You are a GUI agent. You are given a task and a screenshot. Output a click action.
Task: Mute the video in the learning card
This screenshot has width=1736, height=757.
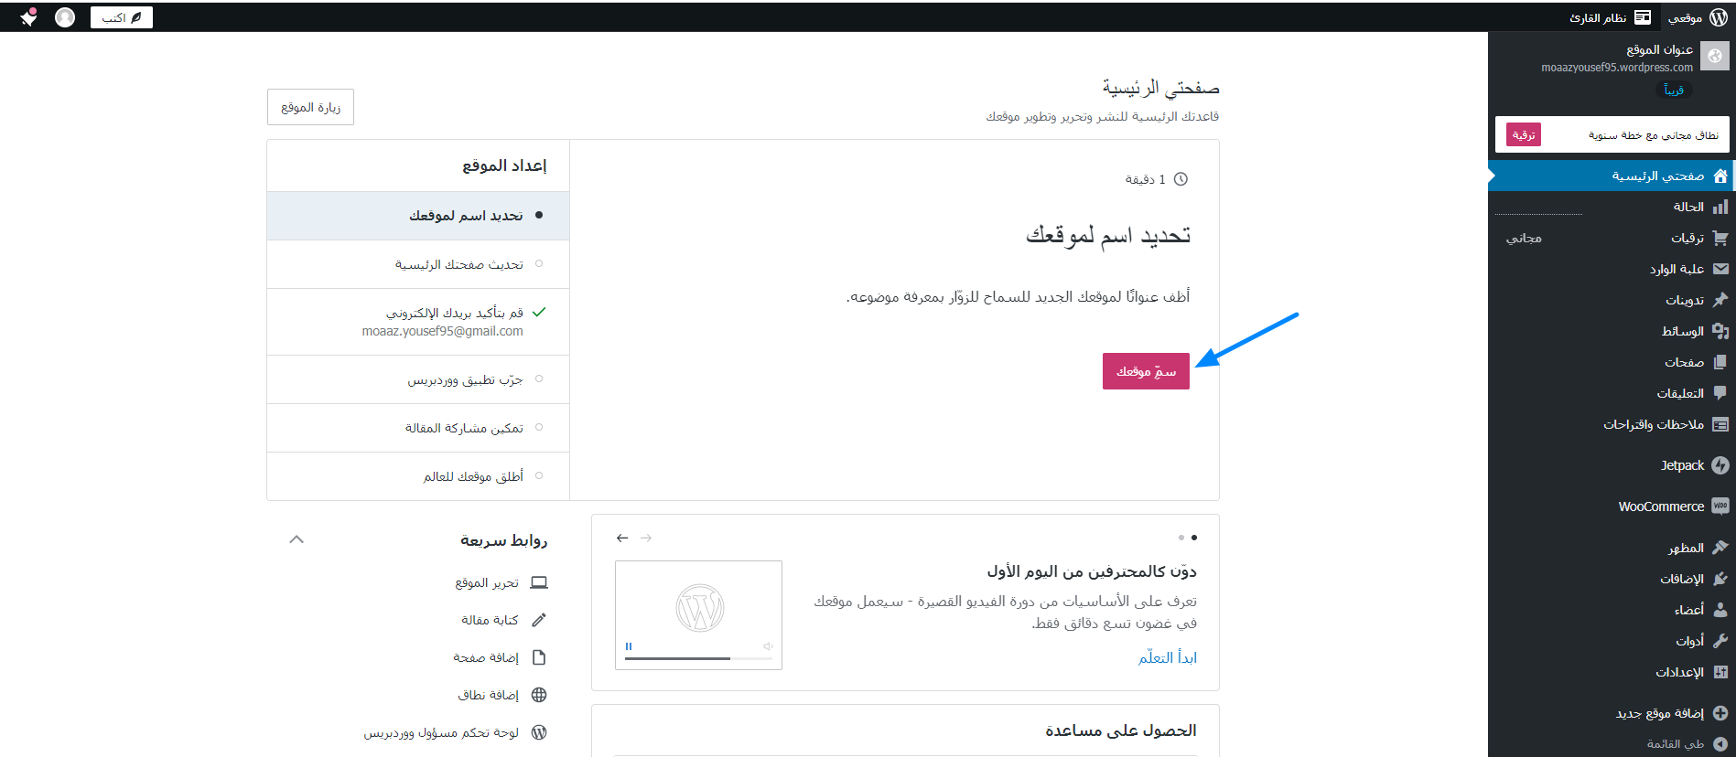coord(769,646)
